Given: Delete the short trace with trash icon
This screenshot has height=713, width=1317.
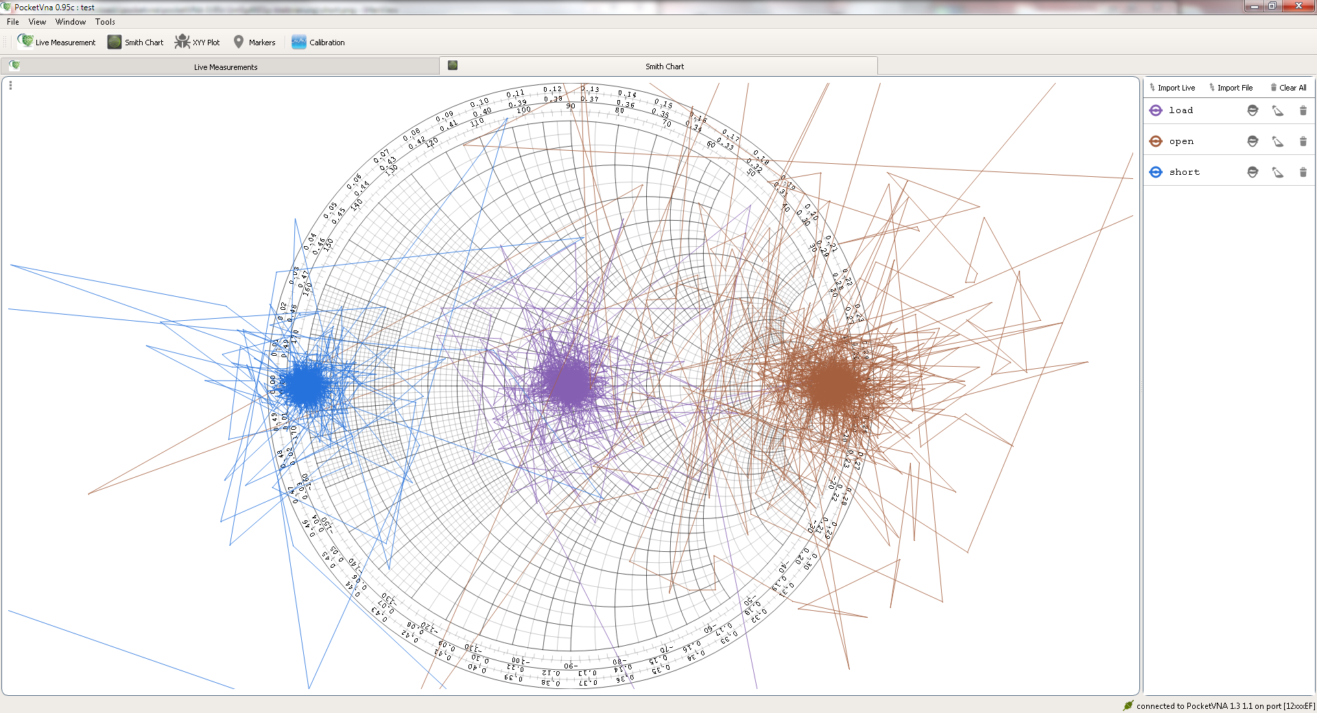Looking at the screenshot, I should [x=1303, y=172].
